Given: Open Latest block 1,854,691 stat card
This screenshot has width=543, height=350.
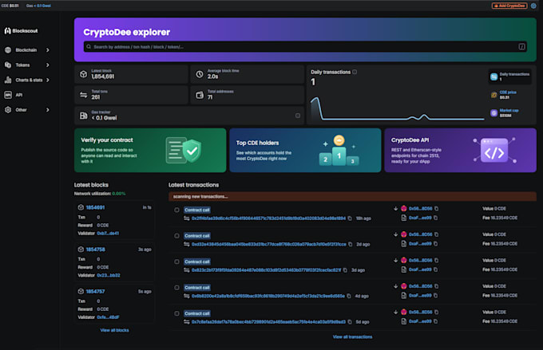Looking at the screenshot, I should coord(131,74).
